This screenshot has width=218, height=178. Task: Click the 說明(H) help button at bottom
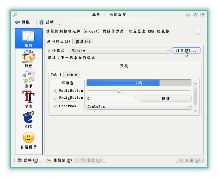point(28,160)
